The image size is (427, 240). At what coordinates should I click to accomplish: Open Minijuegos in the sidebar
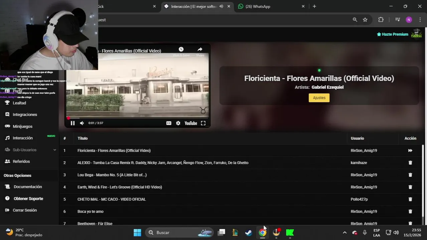click(22, 126)
